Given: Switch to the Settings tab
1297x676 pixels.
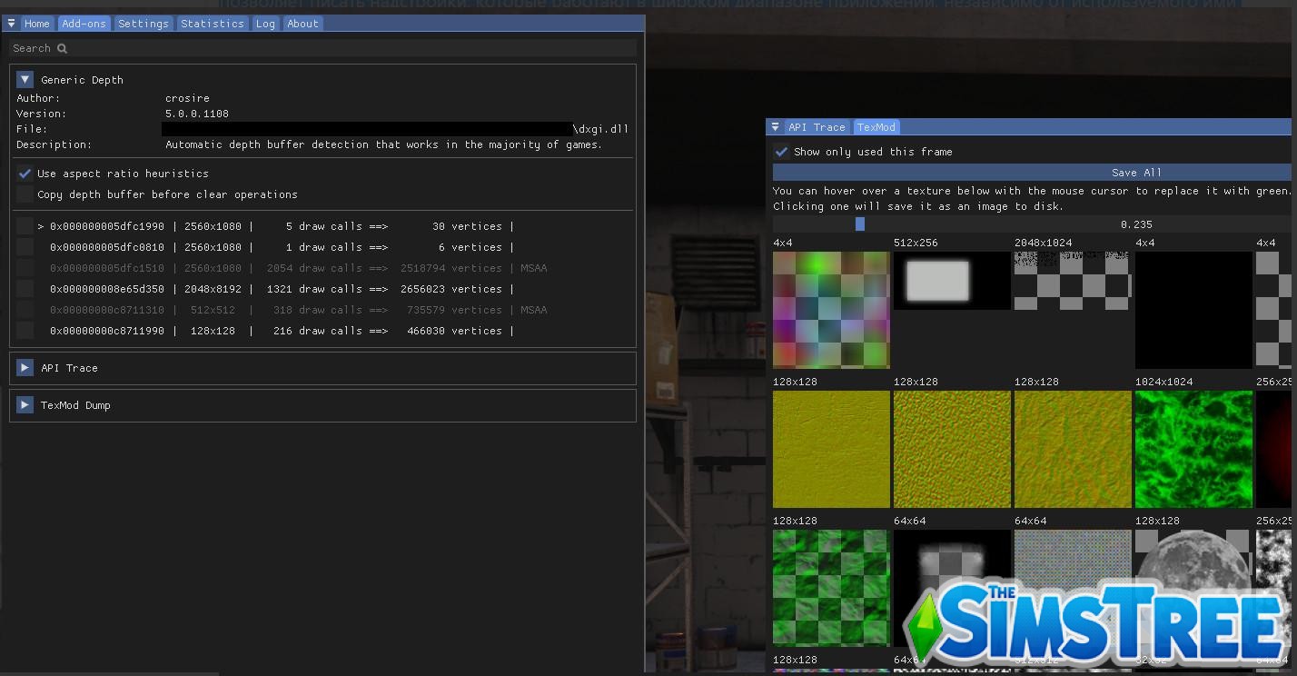Looking at the screenshot, I should point(143,23).
